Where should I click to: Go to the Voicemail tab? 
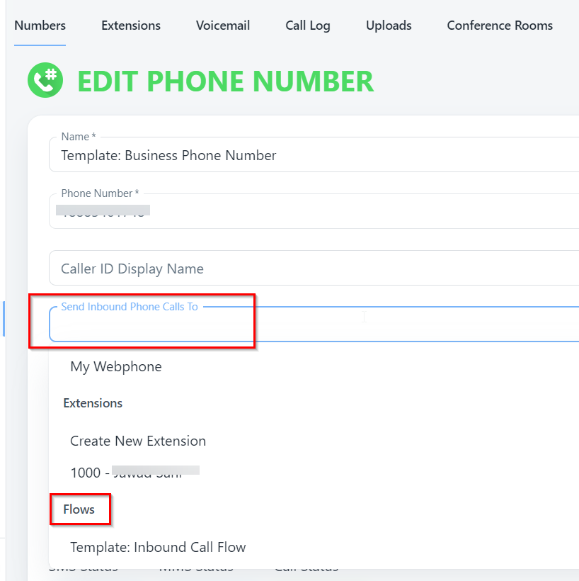[223, 26]
